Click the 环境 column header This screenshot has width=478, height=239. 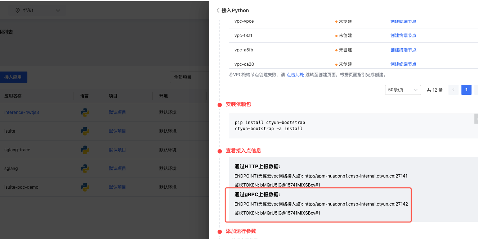pyautogui.click(x=164, y=96)
